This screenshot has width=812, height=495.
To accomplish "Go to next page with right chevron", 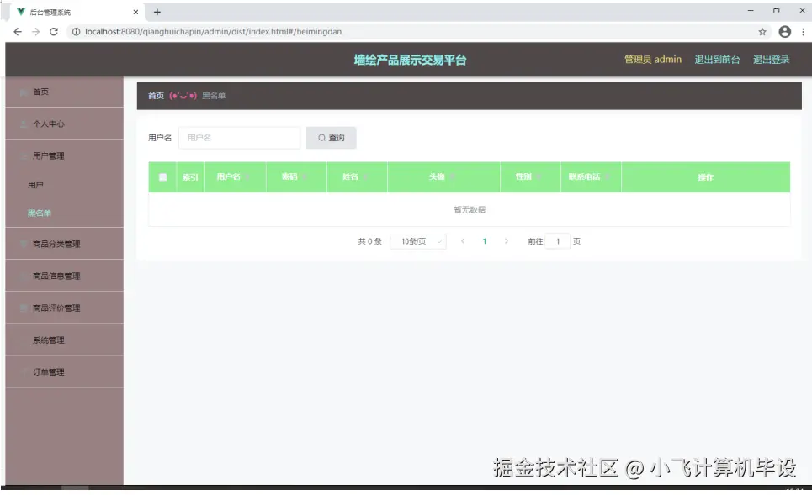I will click(507, 241).
